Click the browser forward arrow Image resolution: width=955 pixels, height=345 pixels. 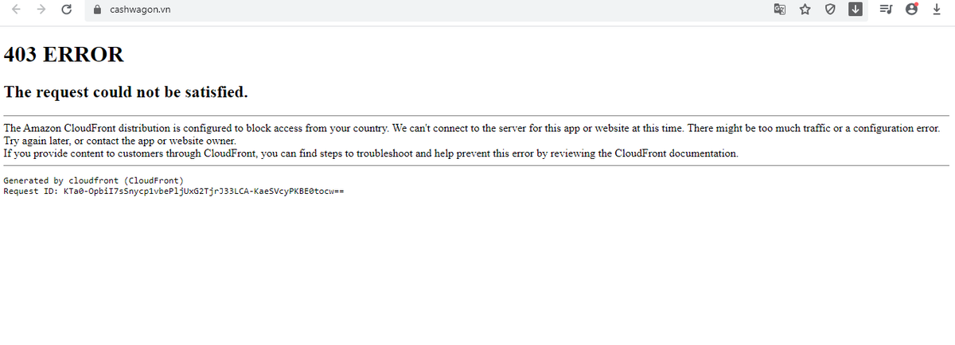tap(41, 10)
